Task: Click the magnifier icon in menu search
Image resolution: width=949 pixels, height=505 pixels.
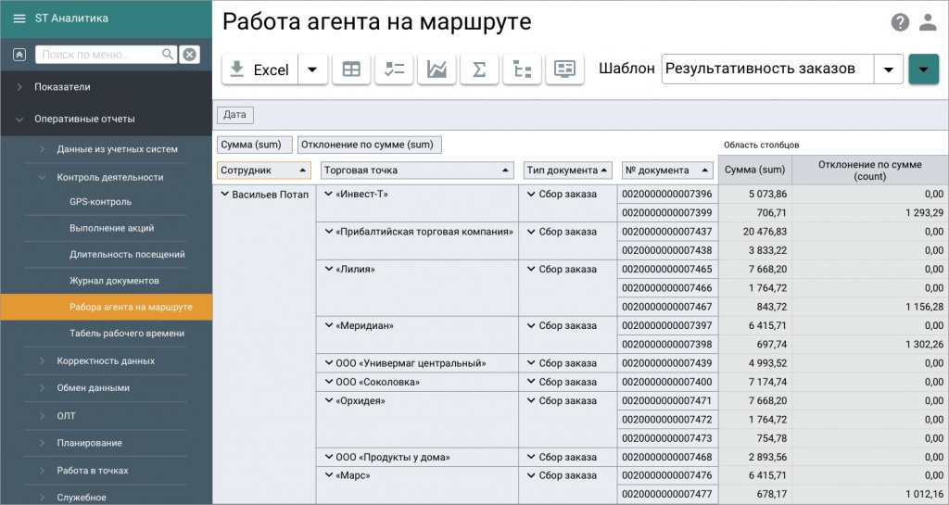Action: tap(168, 55)
